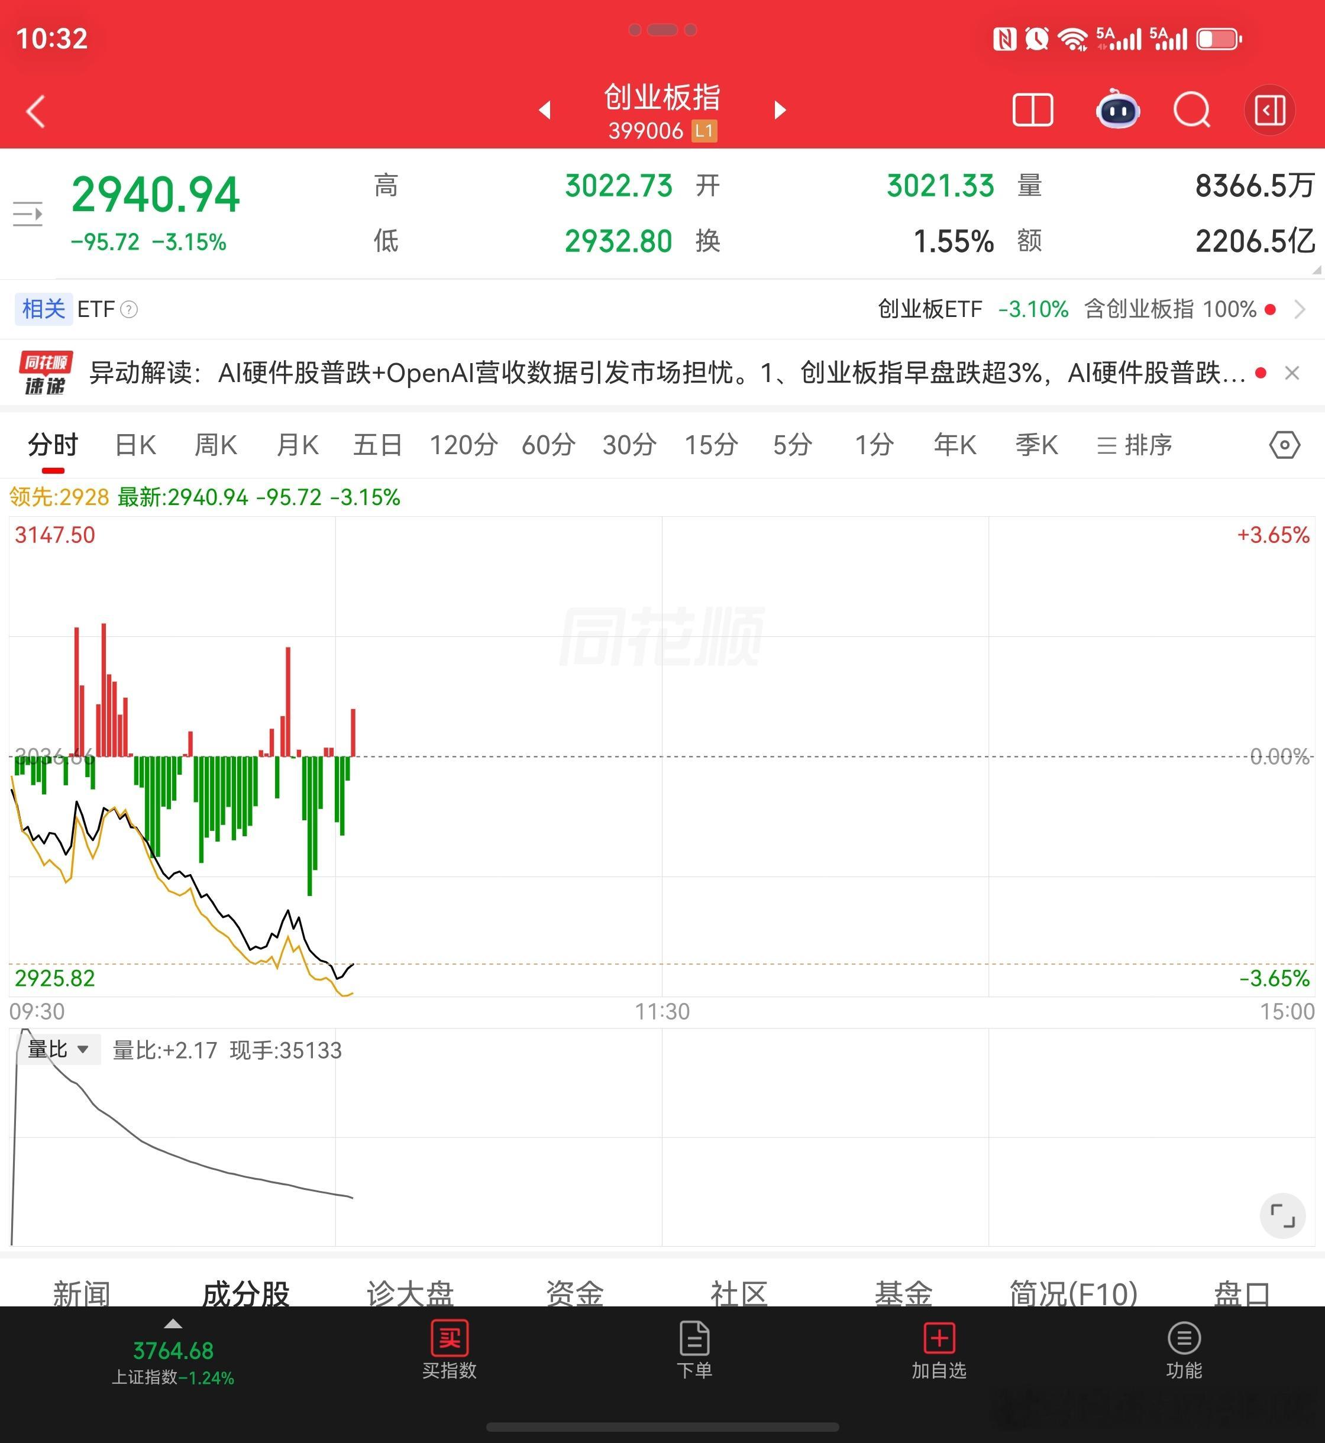This screenshot has width=1325, height=1443.
Task: Open the quote list icon beside price
Action: pyautogui.click(x=28, y=213)
